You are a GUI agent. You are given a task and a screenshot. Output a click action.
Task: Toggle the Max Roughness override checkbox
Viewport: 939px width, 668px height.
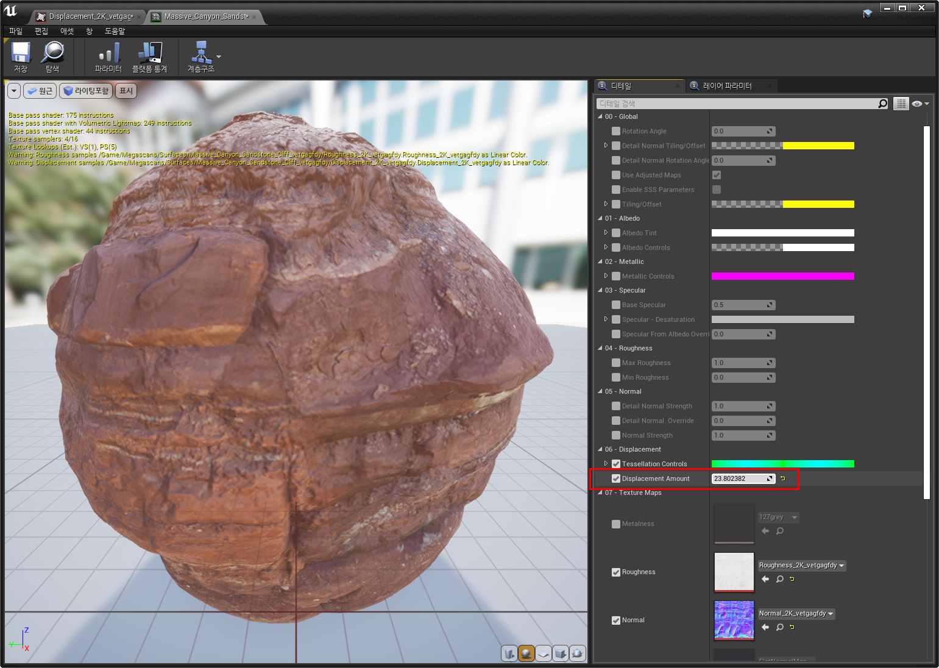[x=616, y=363]
